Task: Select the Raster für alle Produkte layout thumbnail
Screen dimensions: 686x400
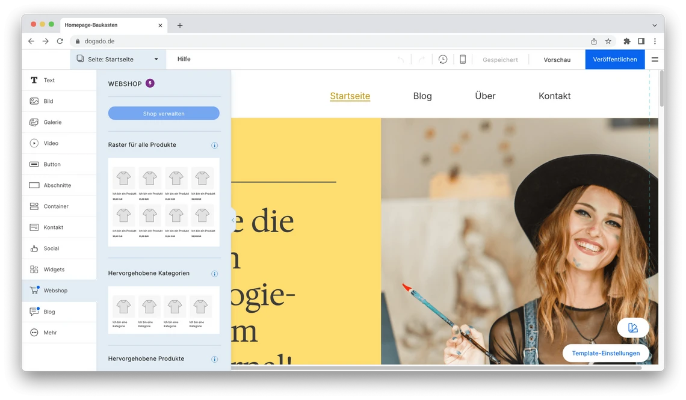Action: [163, 202]
